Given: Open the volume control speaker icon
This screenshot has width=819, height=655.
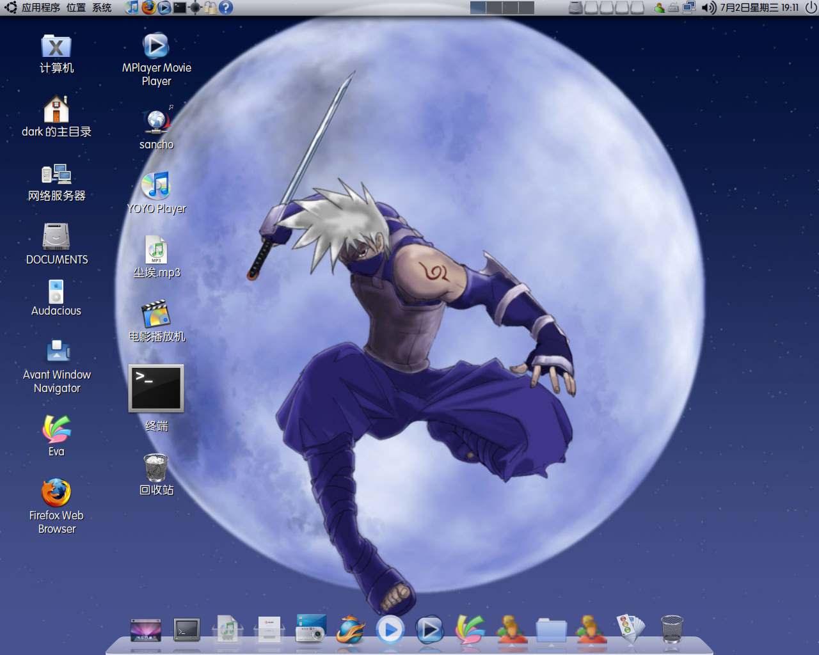Looking at the screenshot, I should (708, 8).
